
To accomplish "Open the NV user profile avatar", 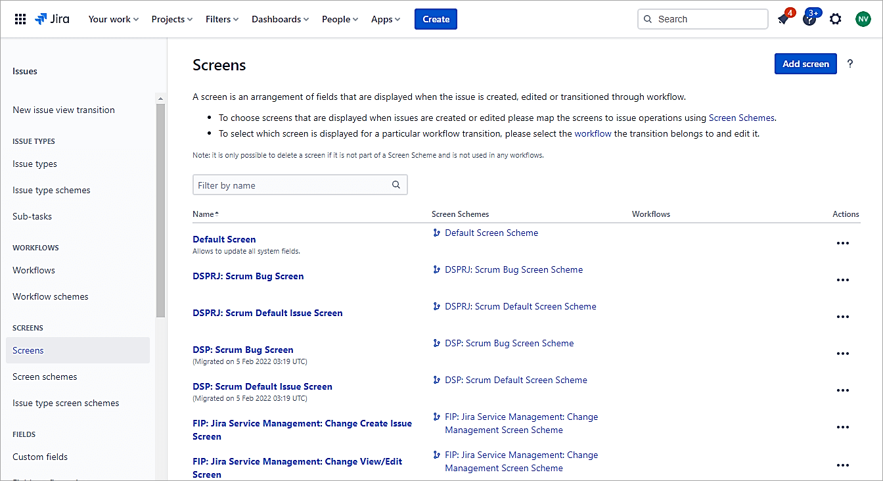I will coord(863,19).
